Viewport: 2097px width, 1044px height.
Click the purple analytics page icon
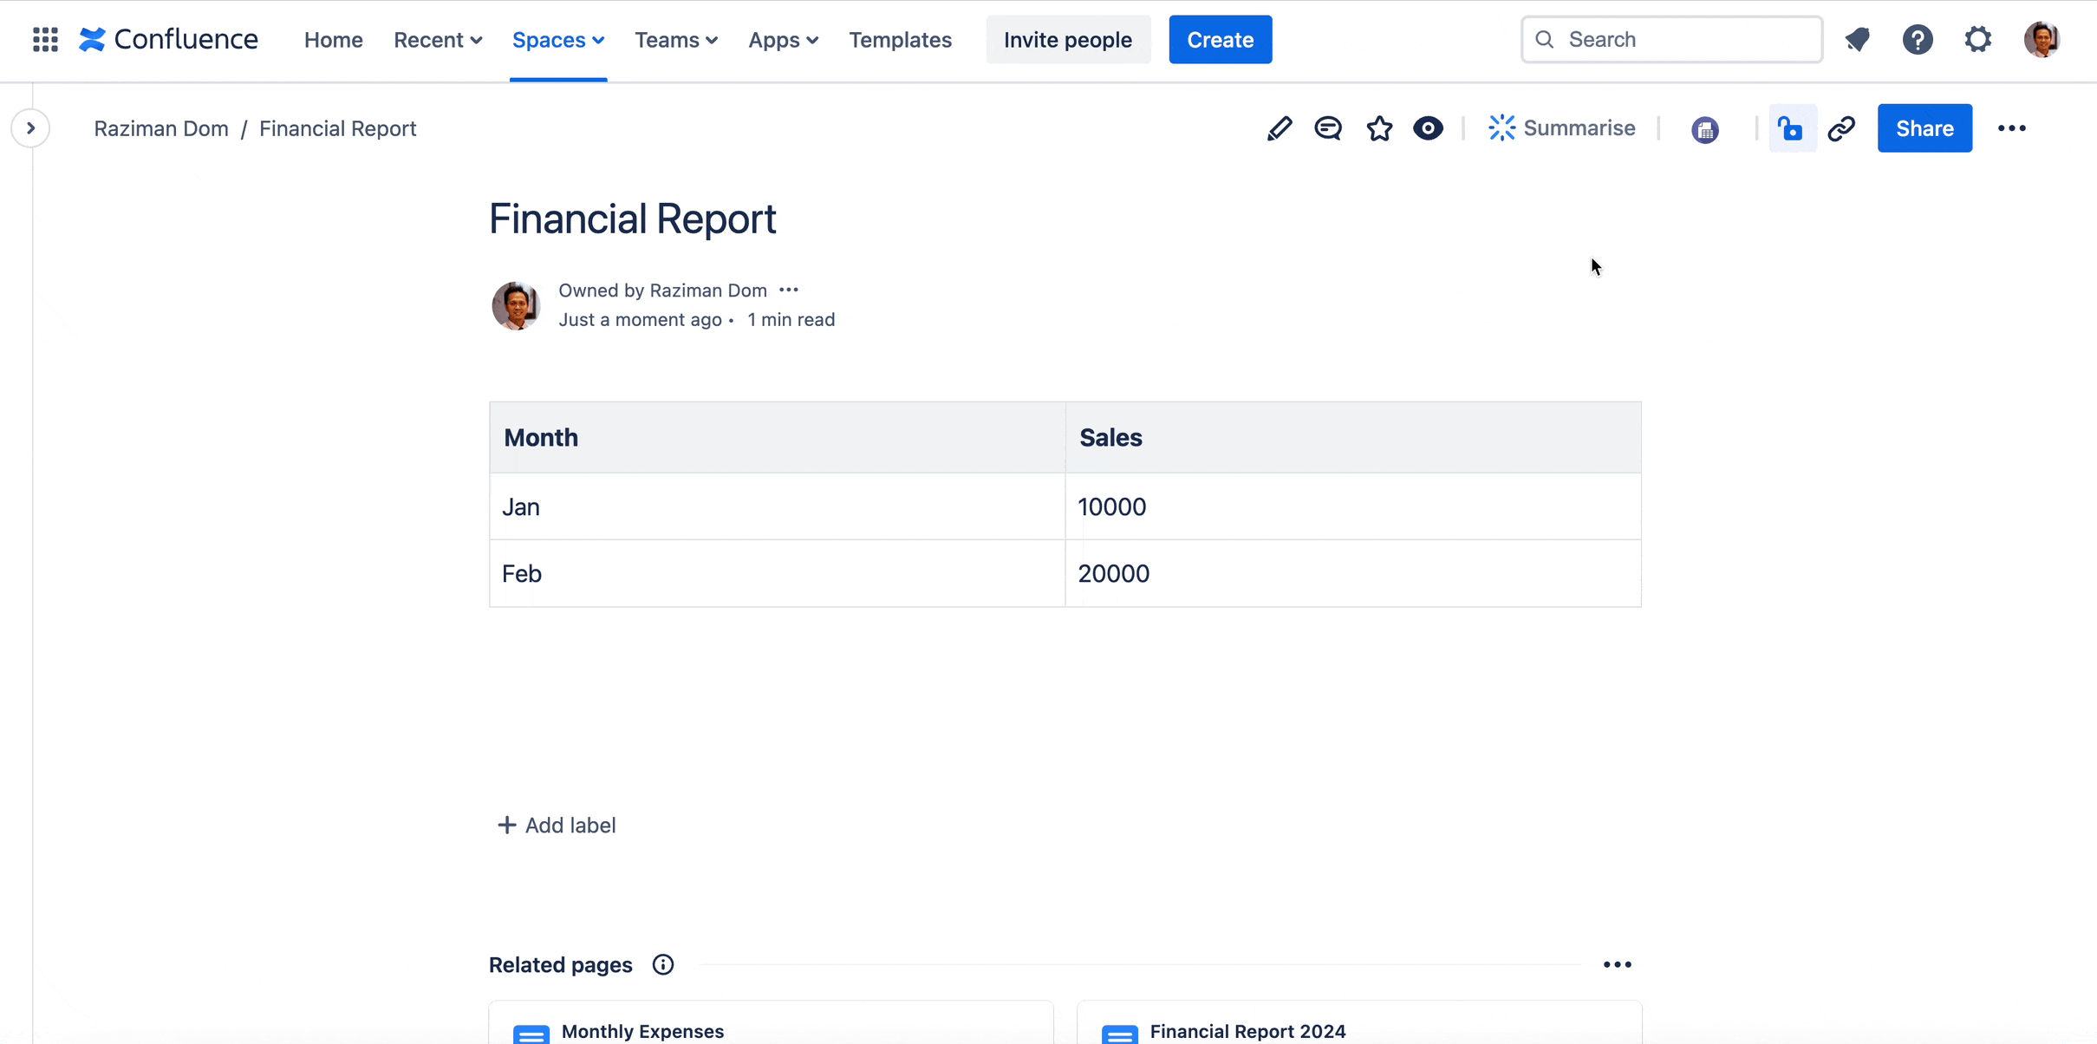(x=1704, y=129)
